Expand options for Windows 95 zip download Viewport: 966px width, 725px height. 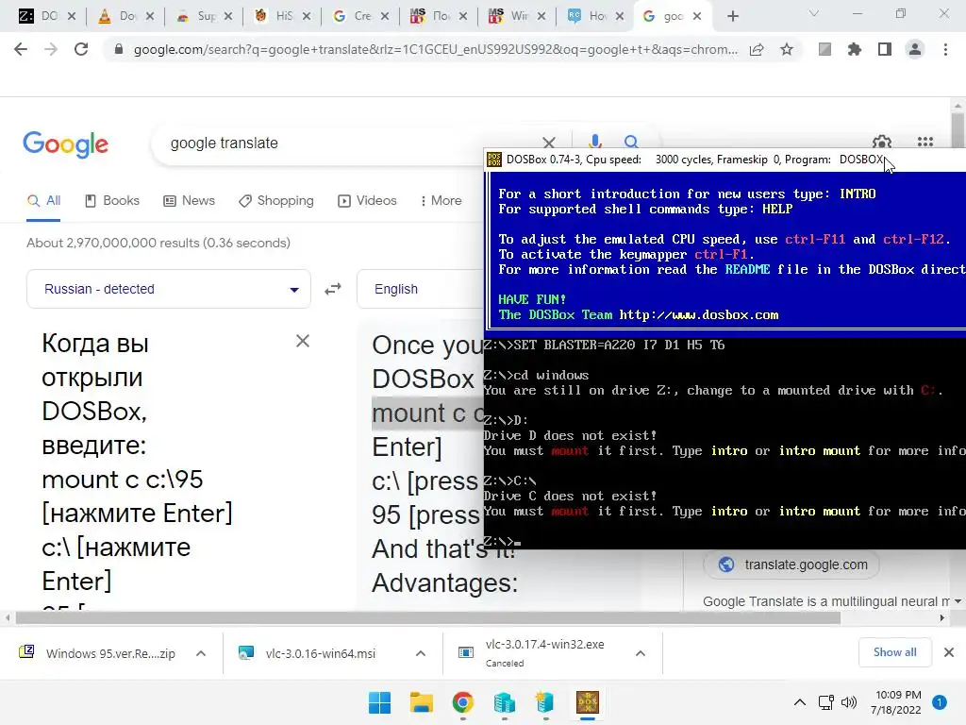coord(201,653)
